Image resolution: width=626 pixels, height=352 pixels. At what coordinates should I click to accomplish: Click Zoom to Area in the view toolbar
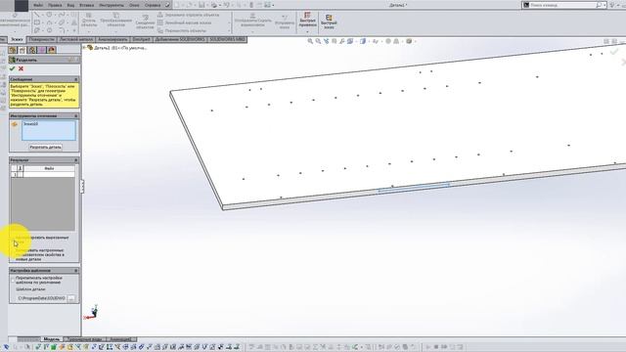click(318, 41)
